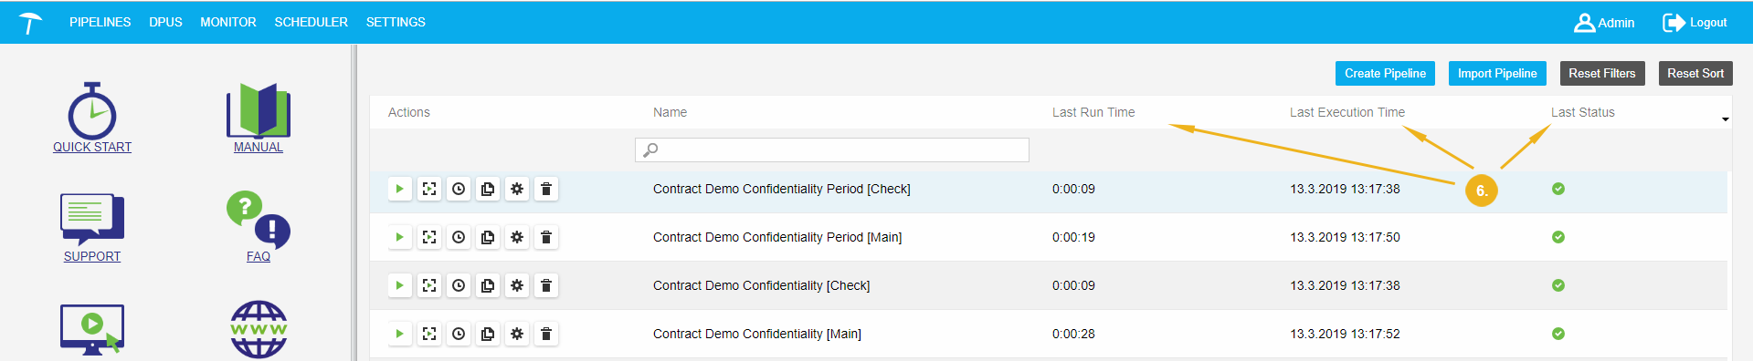This screenshot has height=361, width=1753.
Task: Open the Manual book icon
Action: pyautogui.click(x=259, y=110)
